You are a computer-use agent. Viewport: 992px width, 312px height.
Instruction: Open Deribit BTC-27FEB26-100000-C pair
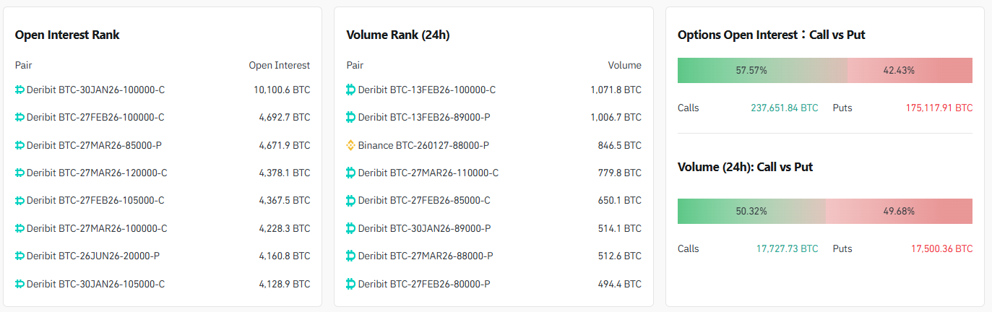[x=95, y=117]
